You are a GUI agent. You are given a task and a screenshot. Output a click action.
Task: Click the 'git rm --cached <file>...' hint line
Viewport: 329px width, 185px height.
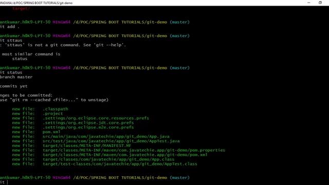[54, 100]
